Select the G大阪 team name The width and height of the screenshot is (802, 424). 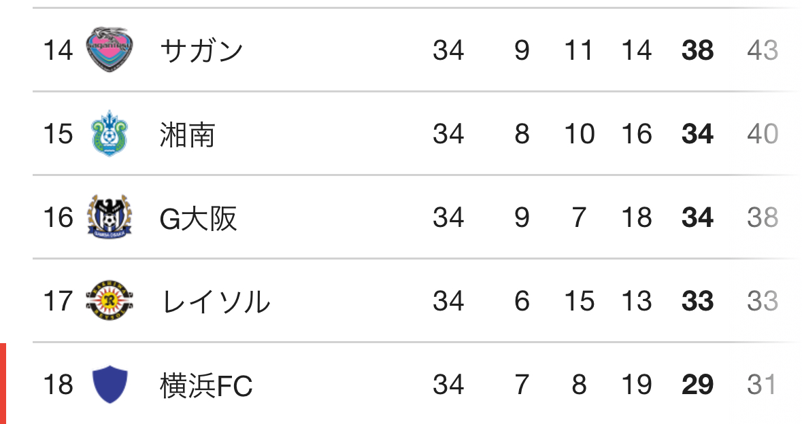click(198, 217)
